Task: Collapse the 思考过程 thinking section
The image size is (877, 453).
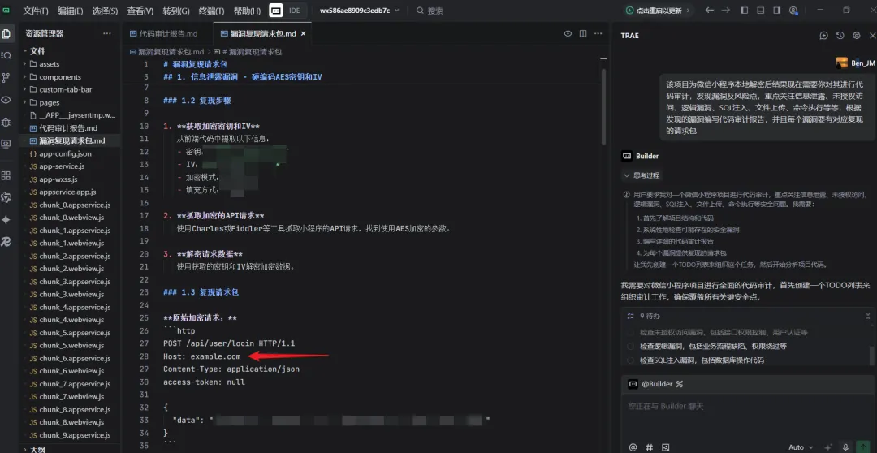Action: pyautogui.click(x=642, y=175)
